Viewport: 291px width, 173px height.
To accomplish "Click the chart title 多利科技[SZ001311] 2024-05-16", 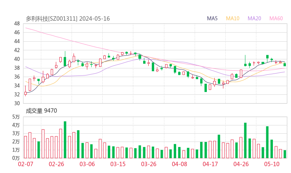I will [68, 18].
